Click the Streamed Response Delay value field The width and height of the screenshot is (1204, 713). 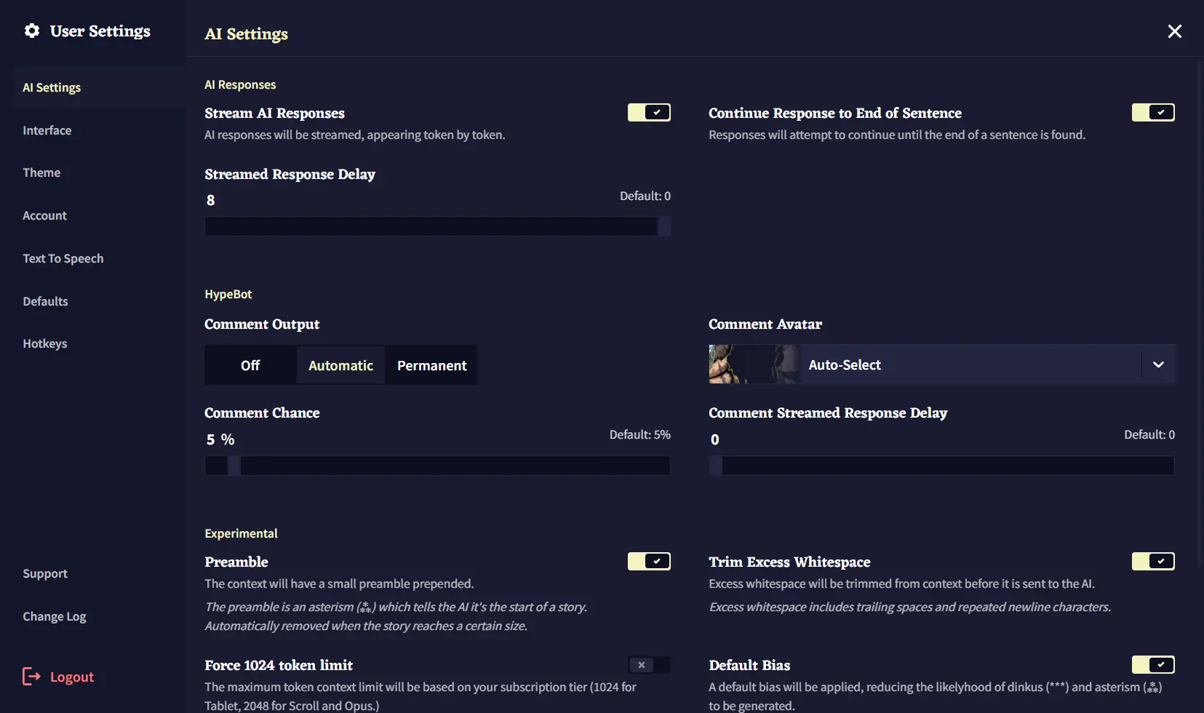click(x=211, y=199)
